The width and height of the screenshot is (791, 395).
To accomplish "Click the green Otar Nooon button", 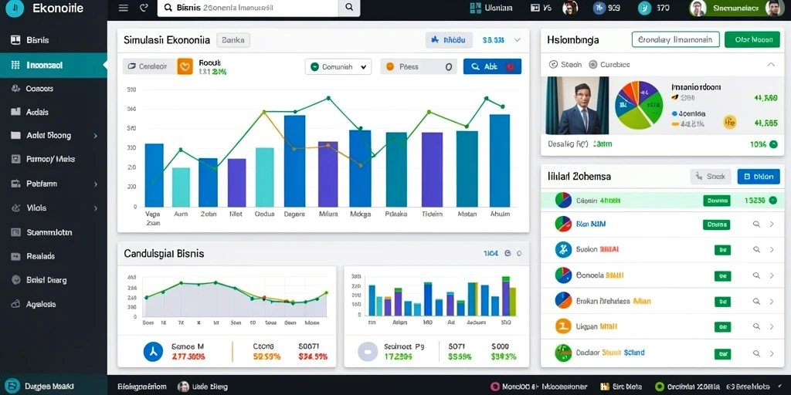I will (752, 40).
